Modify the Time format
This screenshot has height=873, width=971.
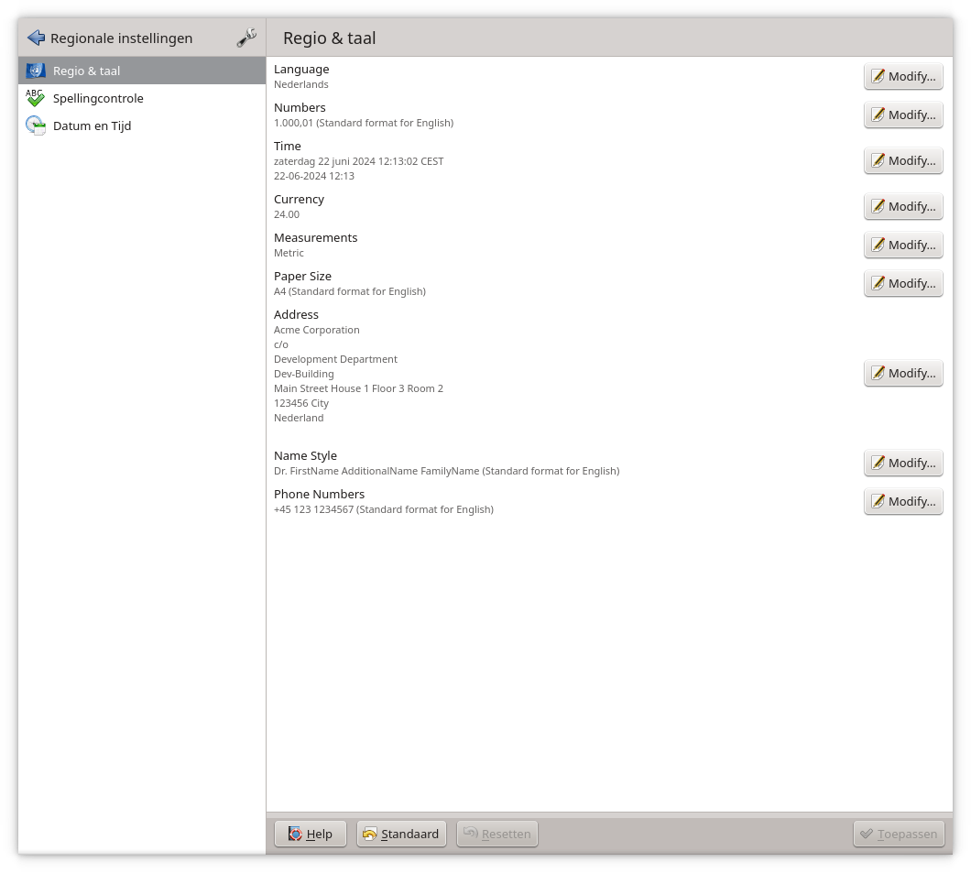[x=903, y=160]
